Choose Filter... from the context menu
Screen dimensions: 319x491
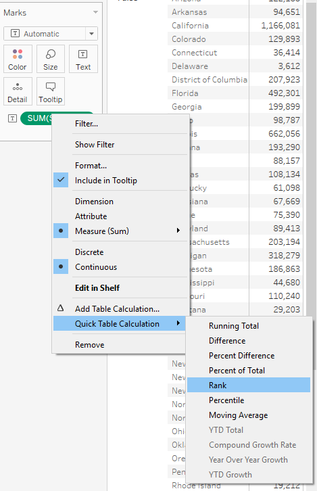point(87,124)
